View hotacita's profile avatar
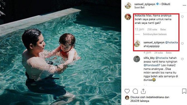Image resolution: width=187 pixels, height=105 pixels. coord(128,16)
